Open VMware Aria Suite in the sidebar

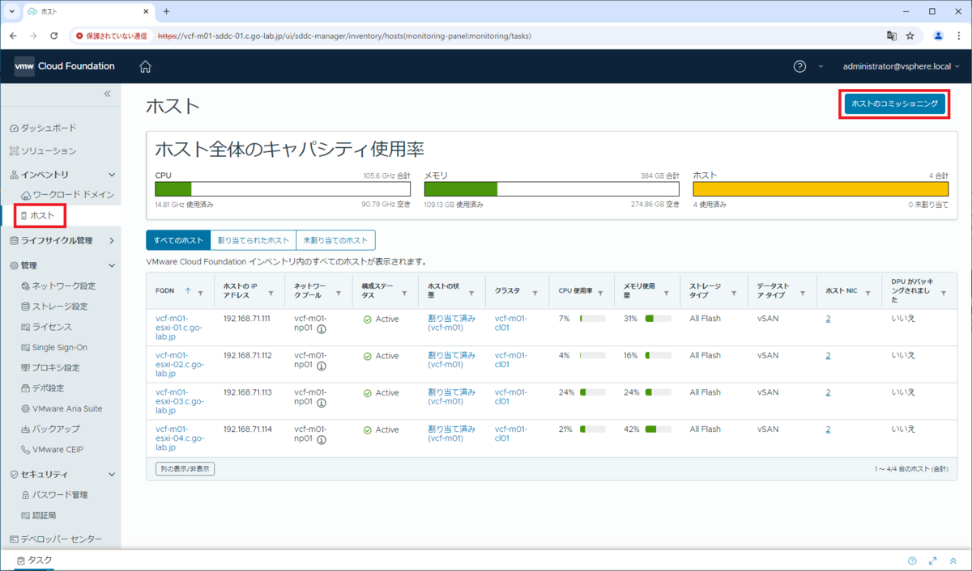click(x=60, y=408)
